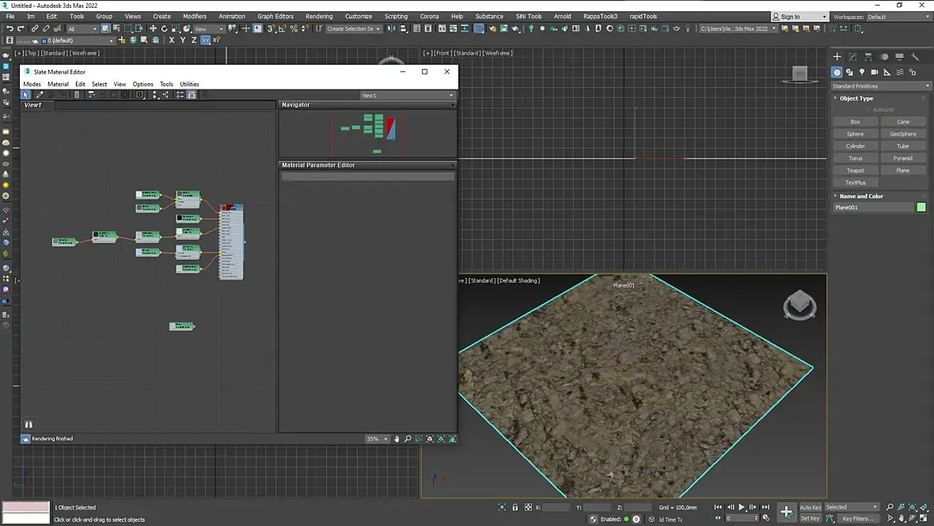Open the Rendering menu
This screenshot has height=526, width=934.
[319, 17]
